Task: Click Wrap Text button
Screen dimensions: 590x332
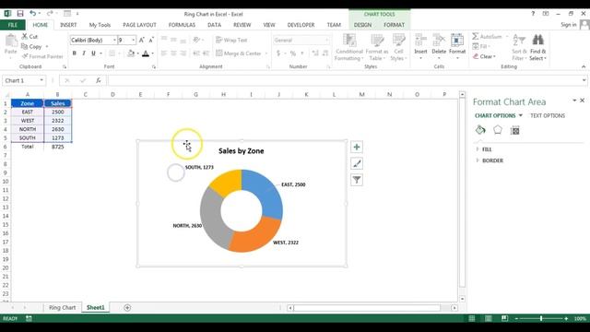Action: (x=231, y=40)
